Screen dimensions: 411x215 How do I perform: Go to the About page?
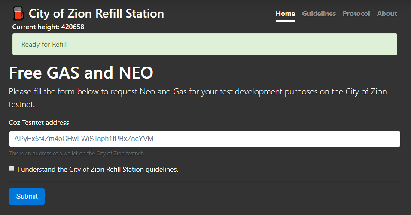(387, 14)
